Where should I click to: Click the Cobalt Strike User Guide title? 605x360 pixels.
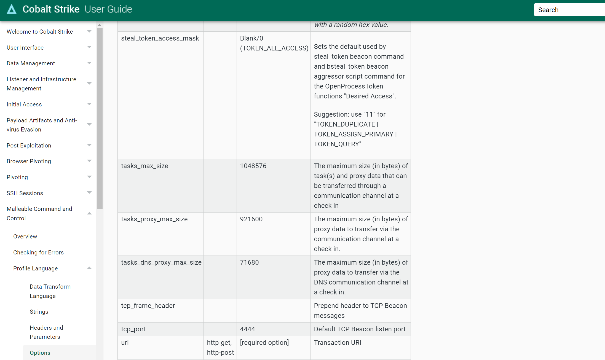point(77,9)
